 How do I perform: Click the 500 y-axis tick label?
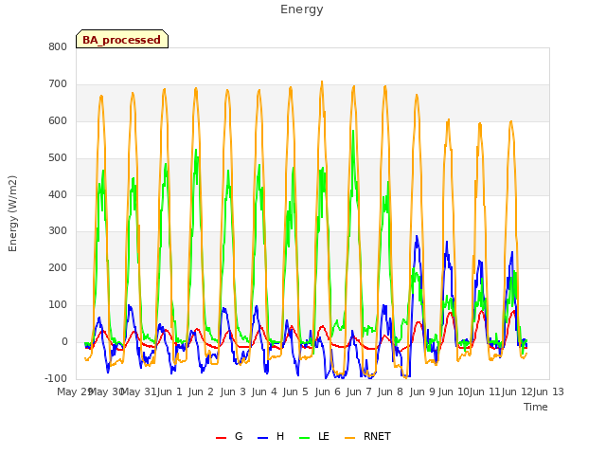(x=58, y=158)
